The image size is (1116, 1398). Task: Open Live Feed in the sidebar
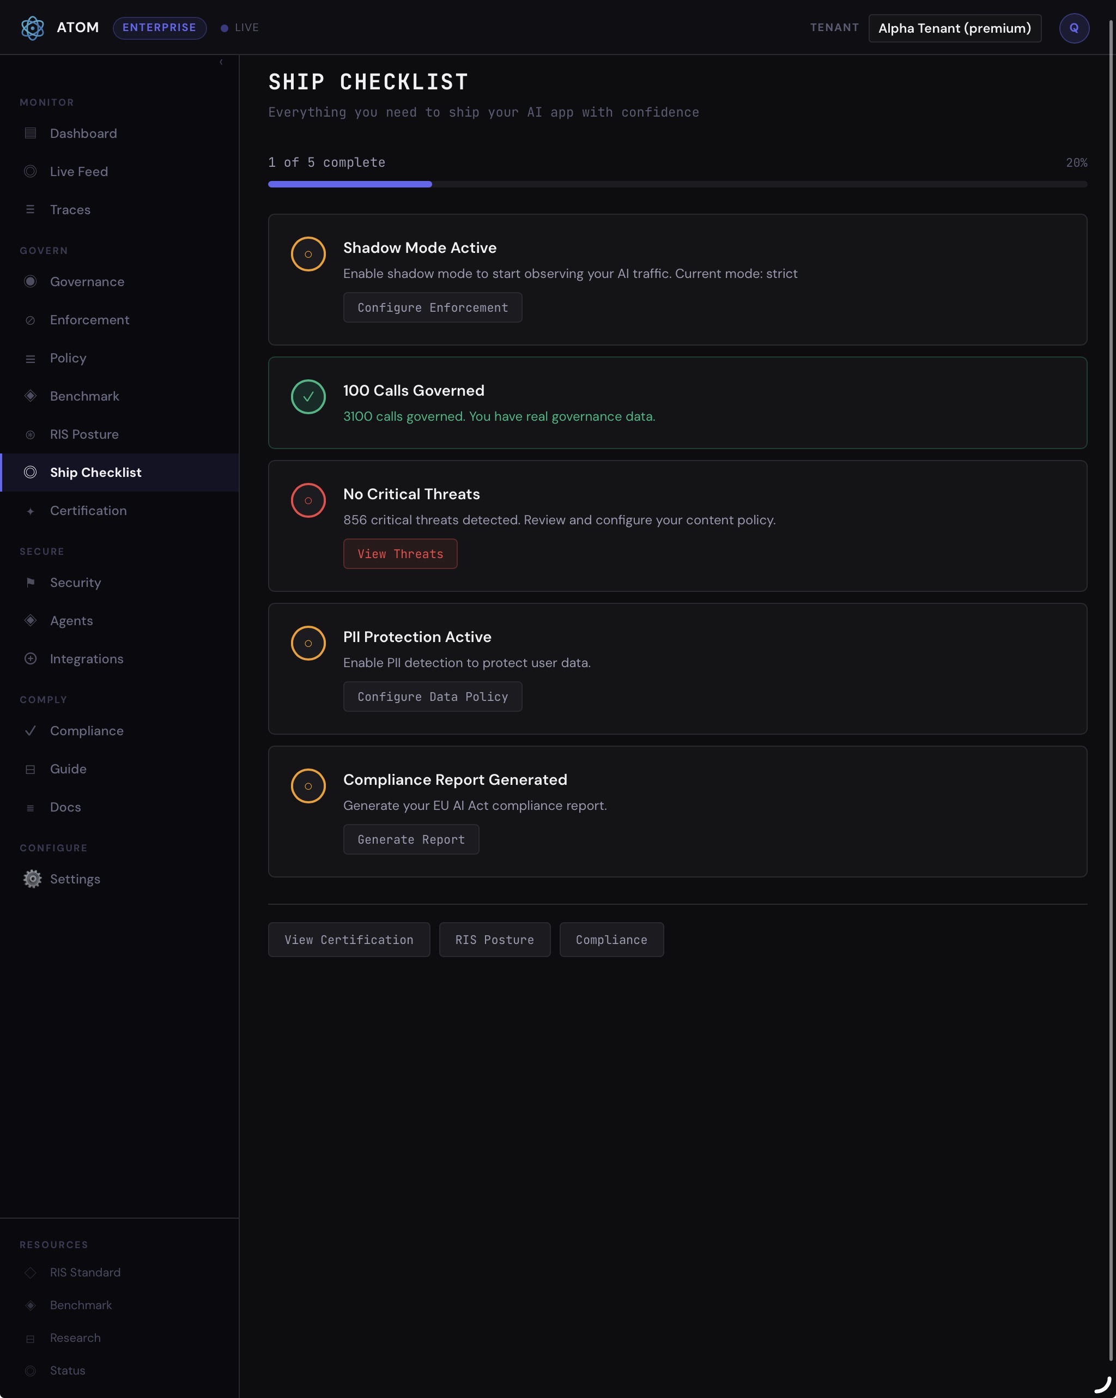click(78, 172)
